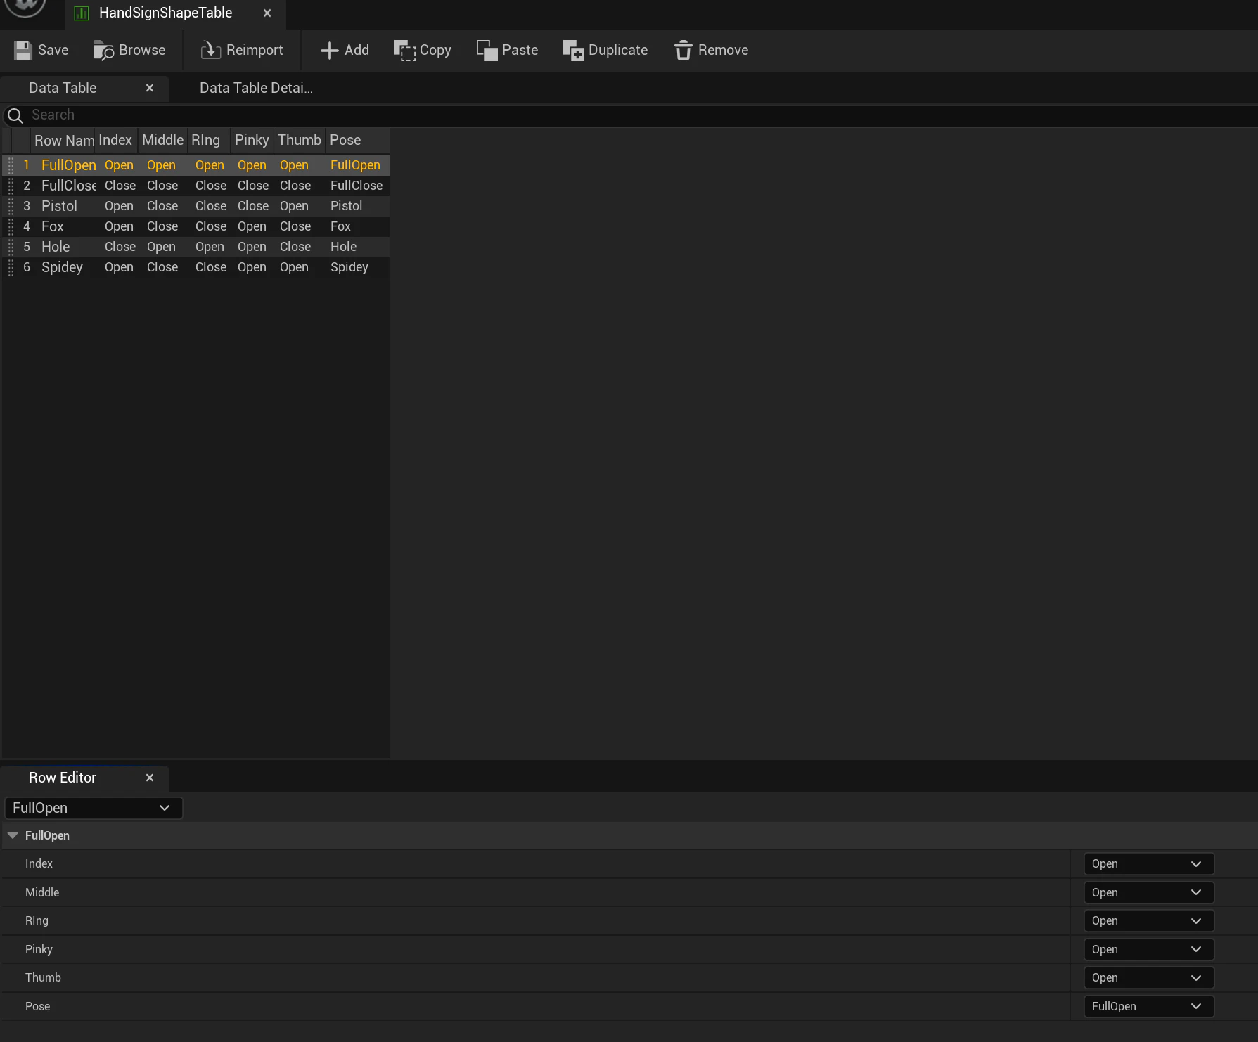Open the RIng value dropdown
1258x1042 pixels.
click(x=1148, y=921)
